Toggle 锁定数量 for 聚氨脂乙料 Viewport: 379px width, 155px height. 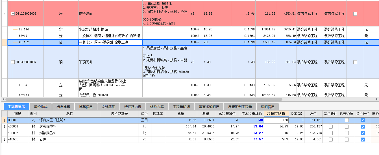click(x=347, y=133)
